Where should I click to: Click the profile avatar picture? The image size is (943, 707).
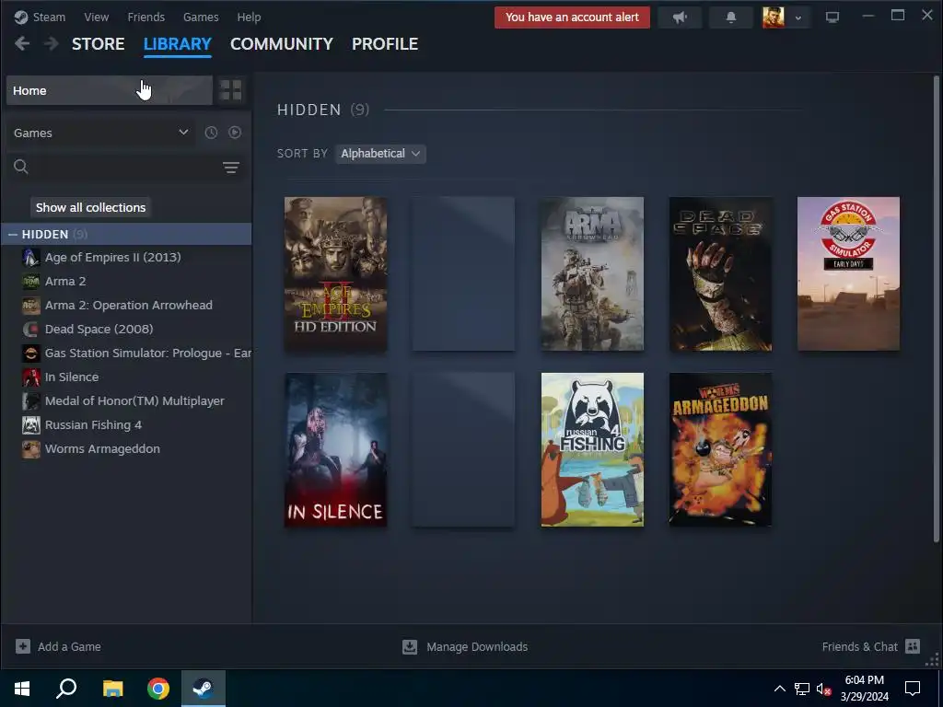774,17
